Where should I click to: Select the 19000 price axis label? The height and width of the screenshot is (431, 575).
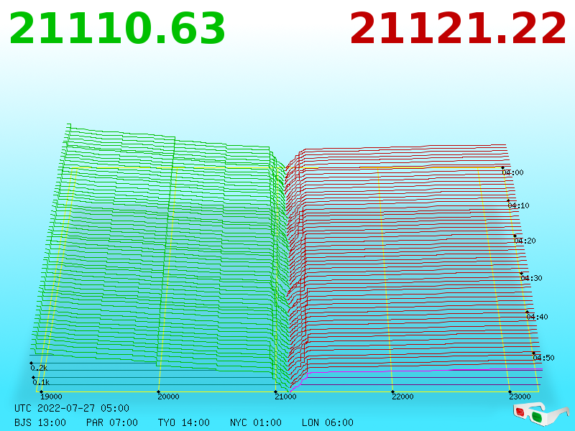point(51,397)
